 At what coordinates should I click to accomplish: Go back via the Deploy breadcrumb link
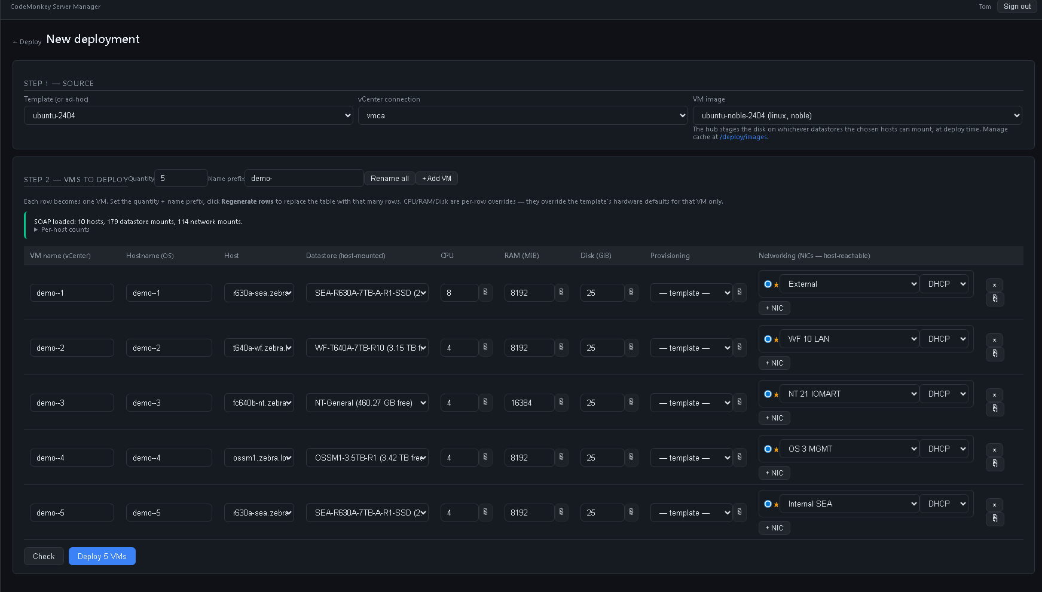tap(27, 42)
